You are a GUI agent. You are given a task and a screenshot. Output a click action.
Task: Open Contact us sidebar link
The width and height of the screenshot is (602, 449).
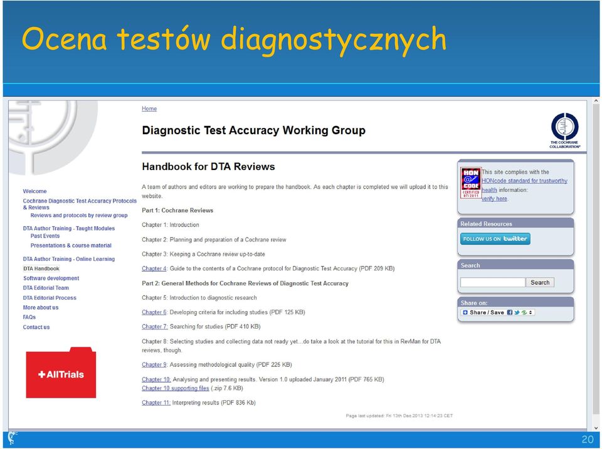(x=36, y=327)
